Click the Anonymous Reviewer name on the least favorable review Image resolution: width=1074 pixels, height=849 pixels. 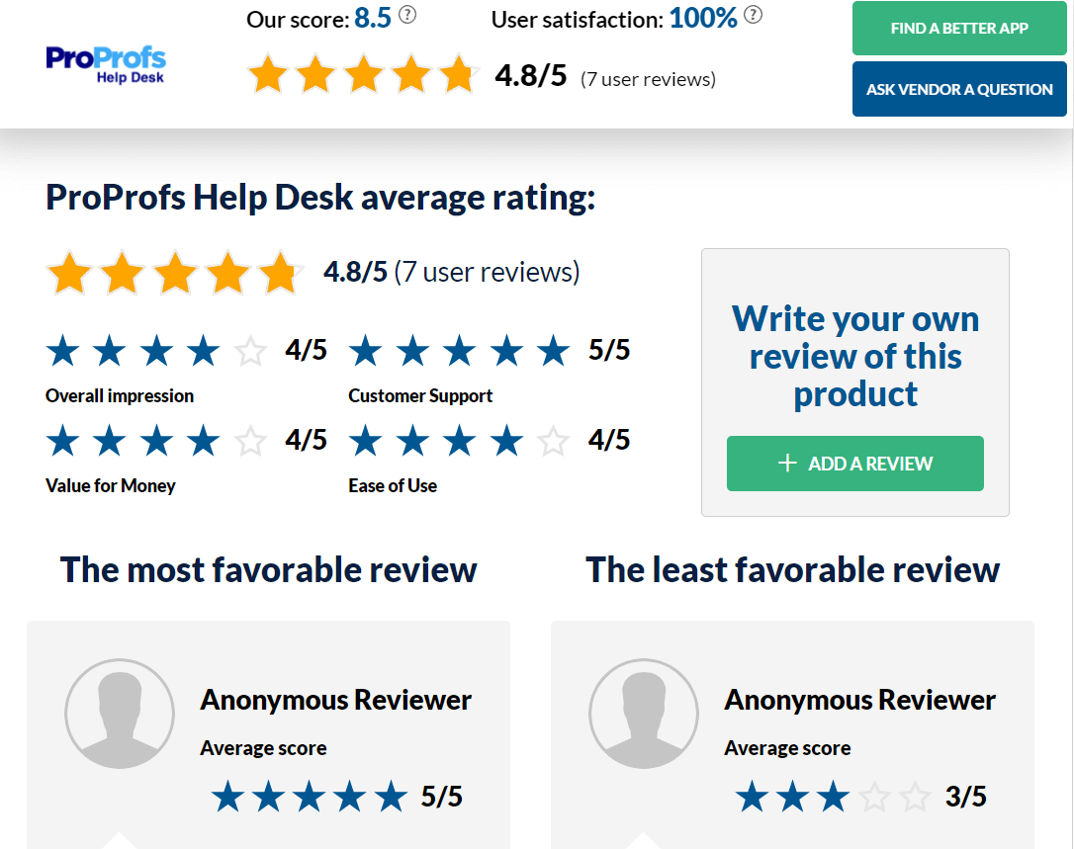[x=859, y=700]
